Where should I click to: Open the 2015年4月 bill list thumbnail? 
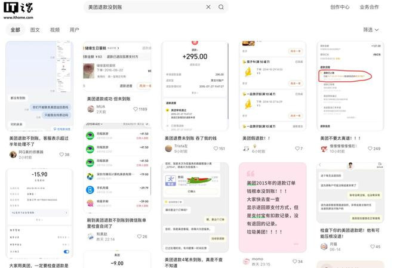pos(118,167)
